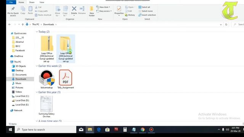Image resolution: width=244 pixels, height=137 pixels.
Task: Go up one folder level arrow
Action: (x=23, y=24)
